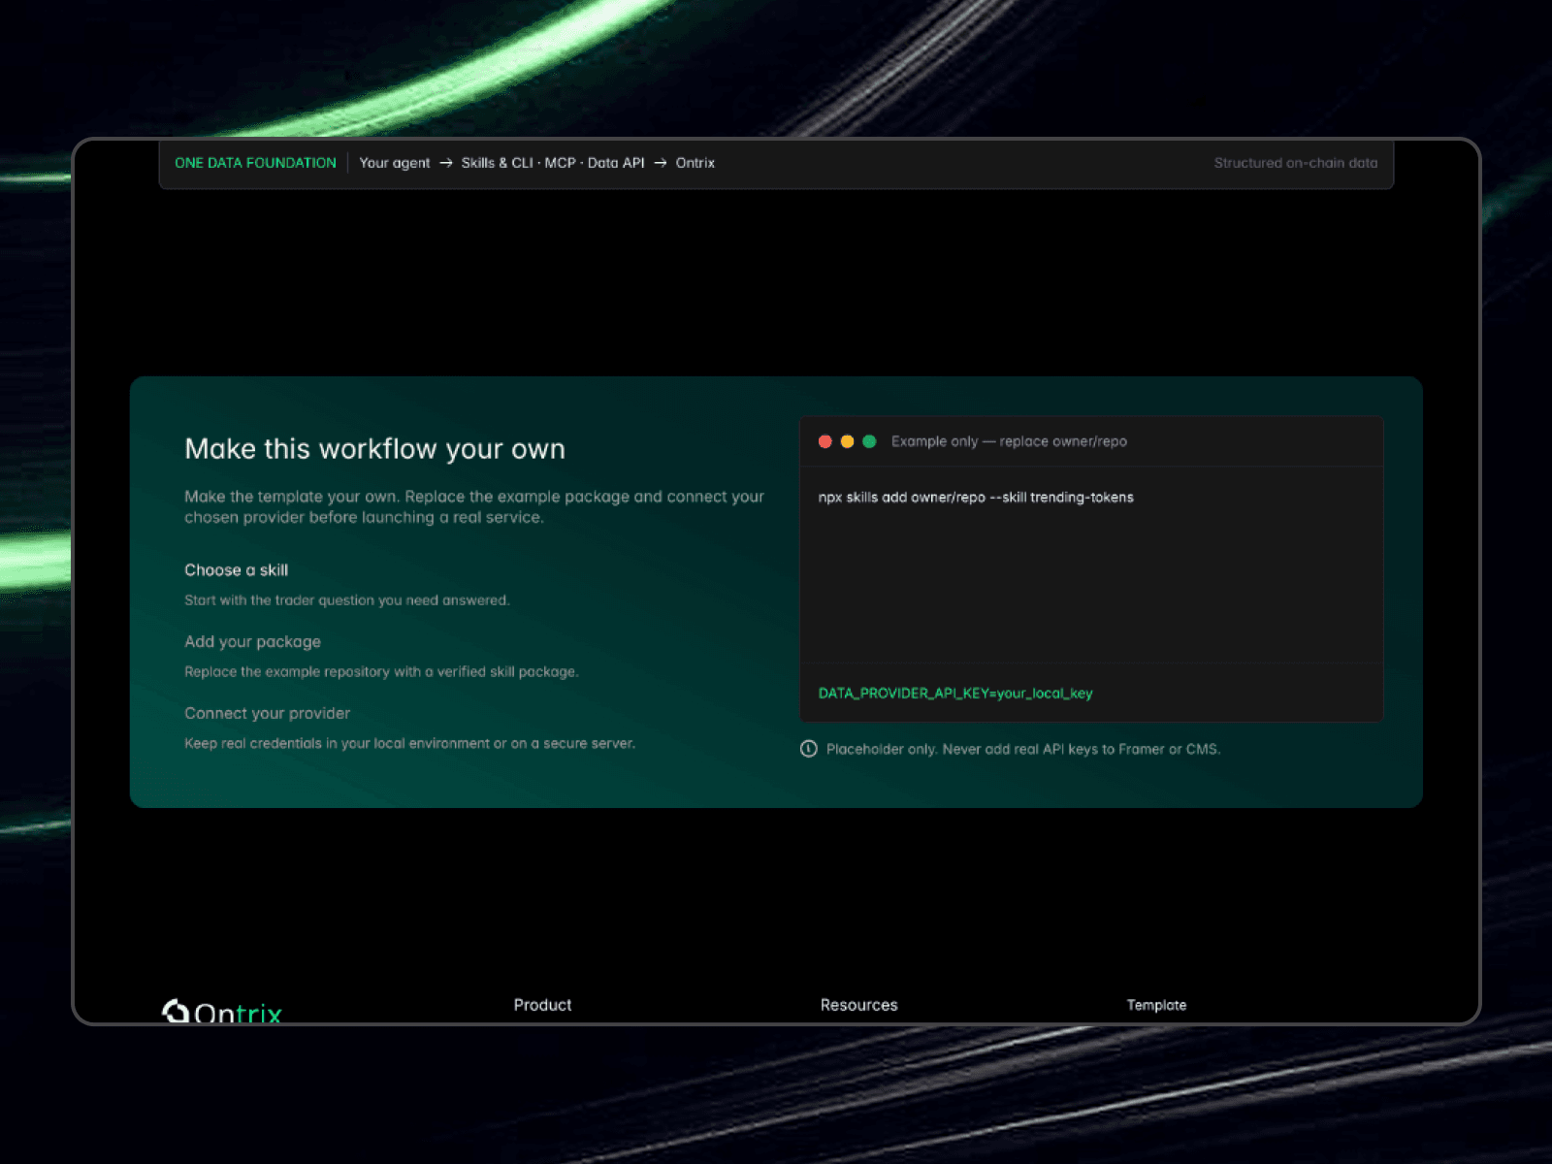Click the Ontrix logo in the footer
This screenshot has height=1164, width=1552.
coord(222,1012)
